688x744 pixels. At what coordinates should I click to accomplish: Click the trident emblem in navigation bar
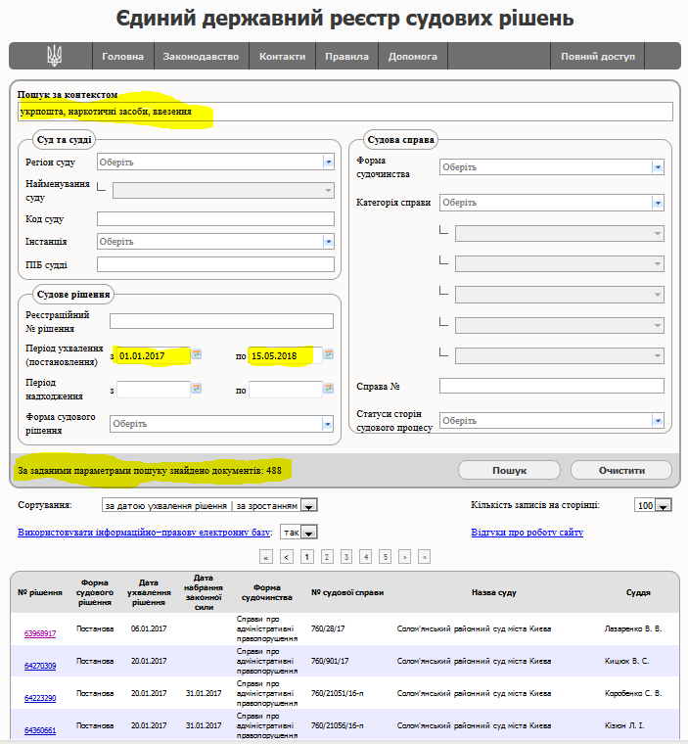(x=53, y=56)
